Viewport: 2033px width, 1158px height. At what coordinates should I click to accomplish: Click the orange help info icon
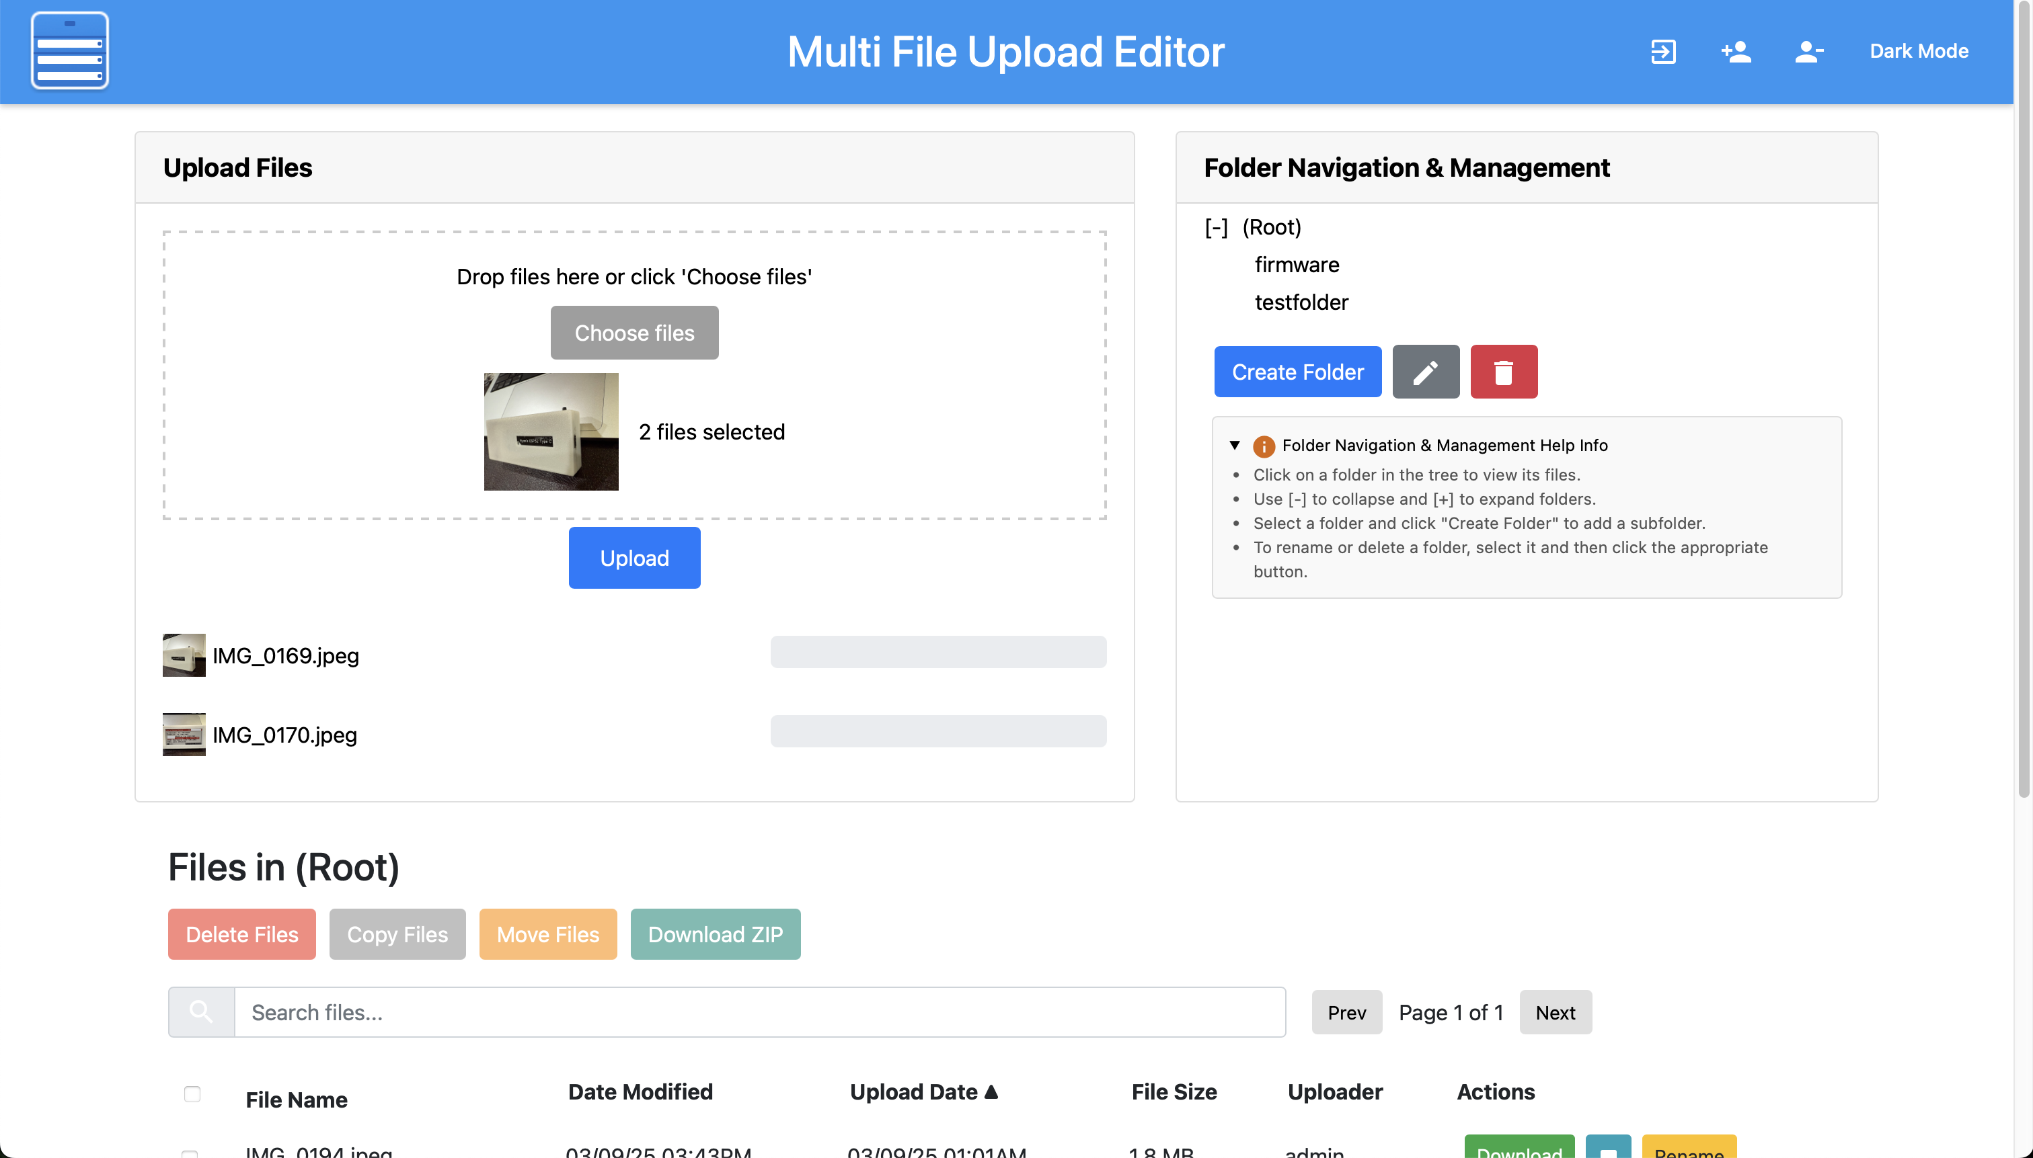tap(1263, 446)
